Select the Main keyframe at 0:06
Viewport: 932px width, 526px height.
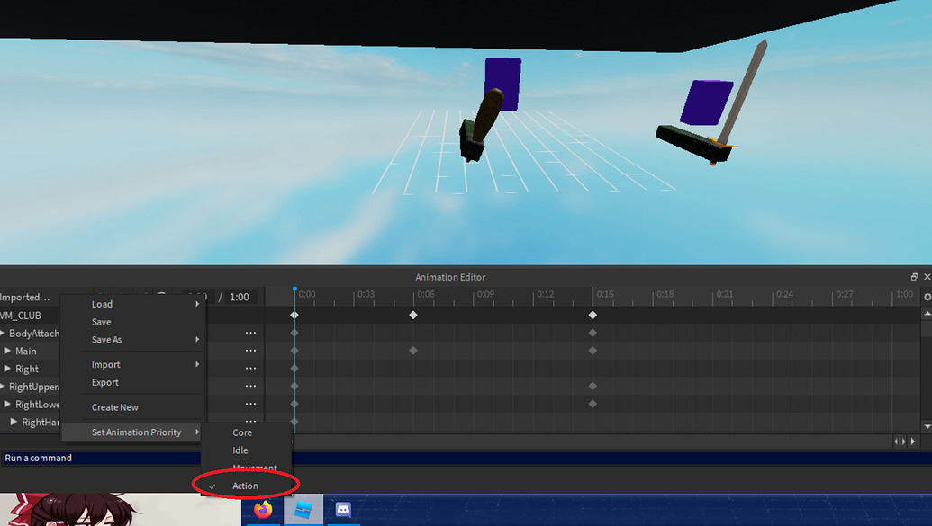coord(413,351)
